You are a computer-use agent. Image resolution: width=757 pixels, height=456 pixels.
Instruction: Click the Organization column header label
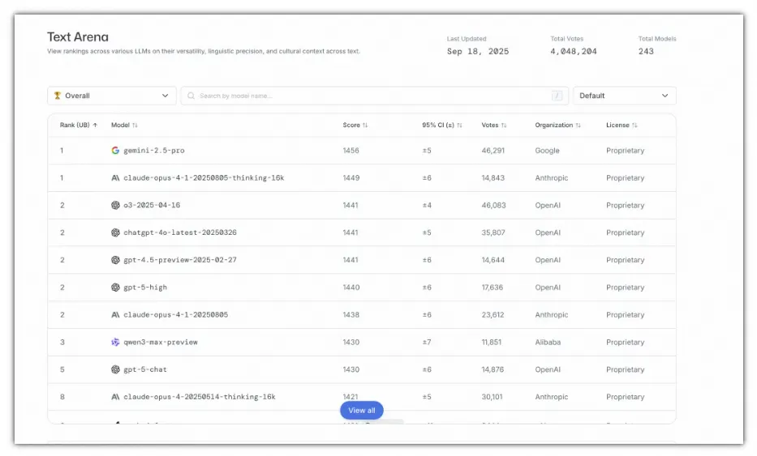(553, 126)
